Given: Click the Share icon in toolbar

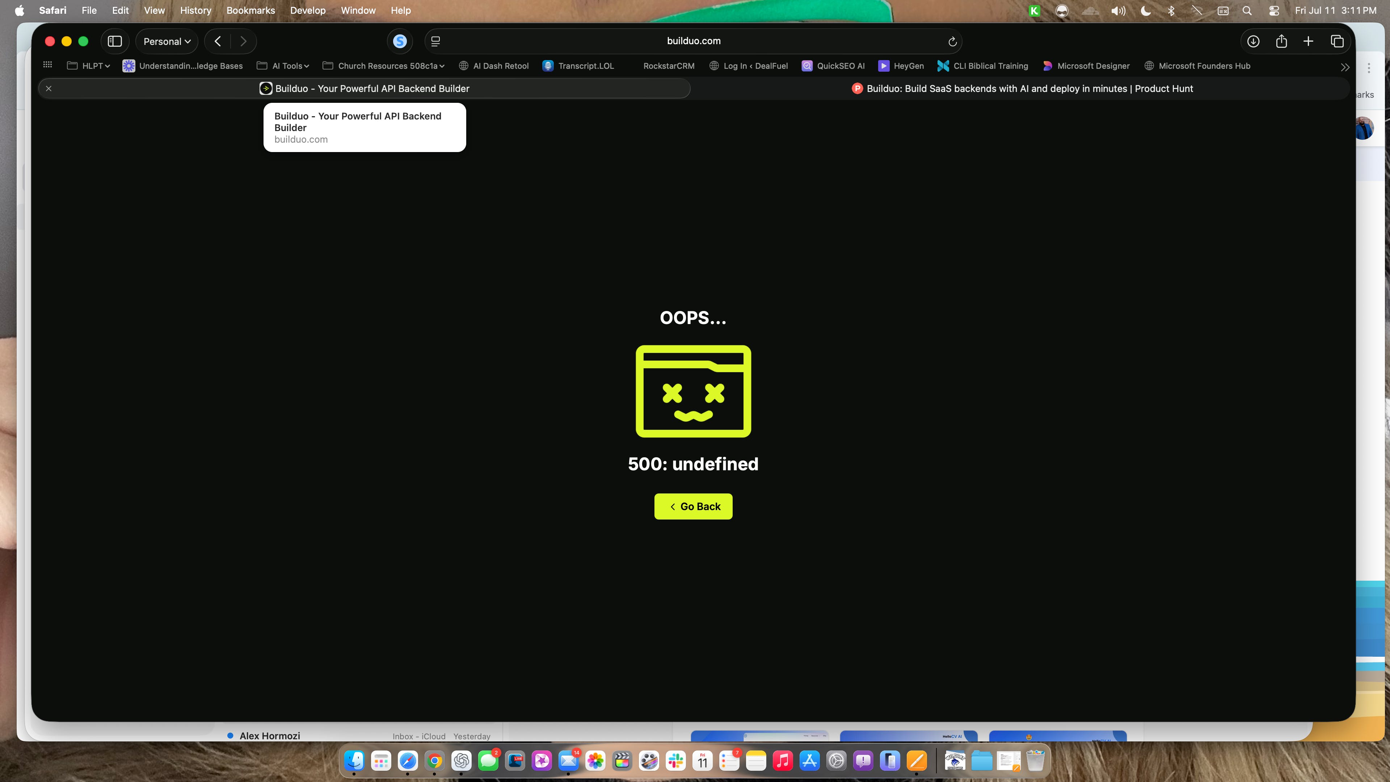Looking at the screenshot, I should [x=1281, y=42].
